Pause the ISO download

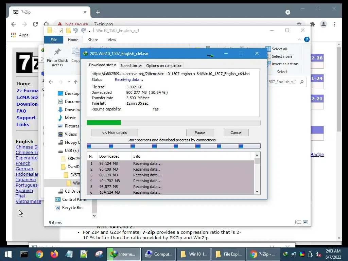[x=200, y=133]
